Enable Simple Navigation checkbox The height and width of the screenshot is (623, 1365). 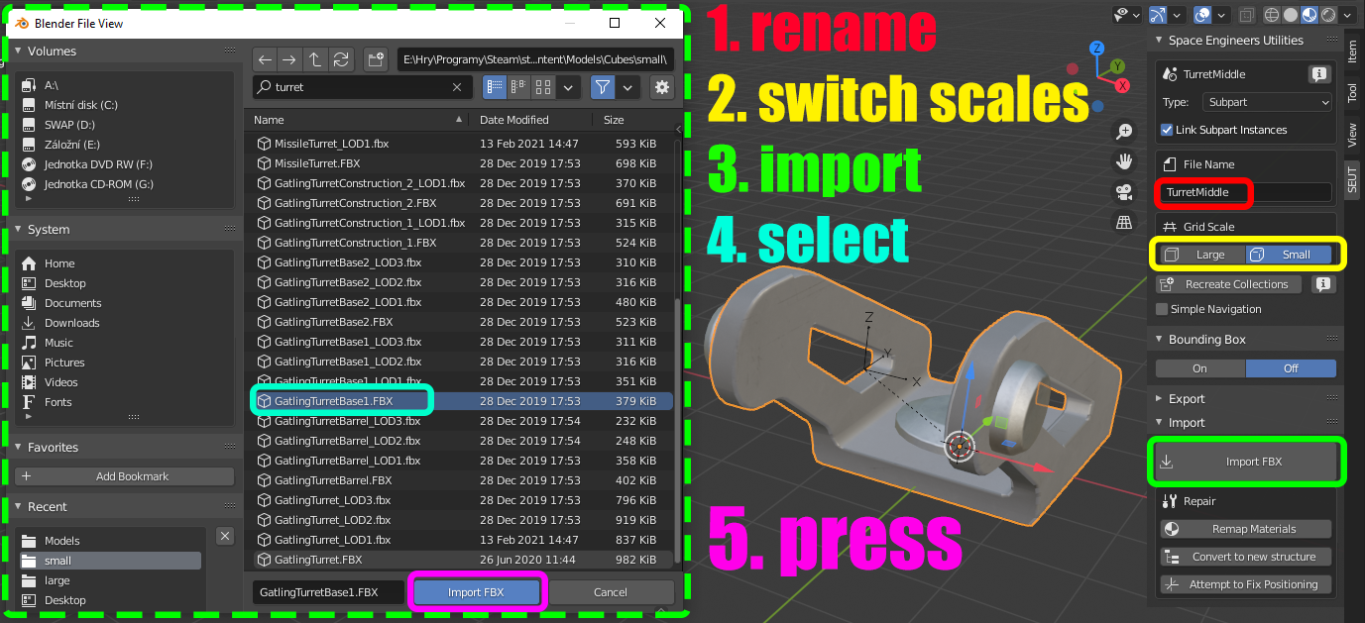[x=1162, y=309]
